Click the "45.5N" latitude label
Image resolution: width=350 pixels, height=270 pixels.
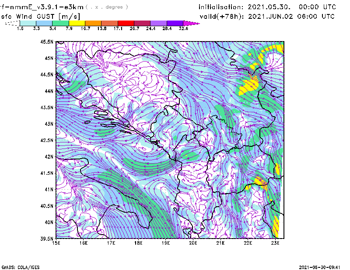pos(47,42)
